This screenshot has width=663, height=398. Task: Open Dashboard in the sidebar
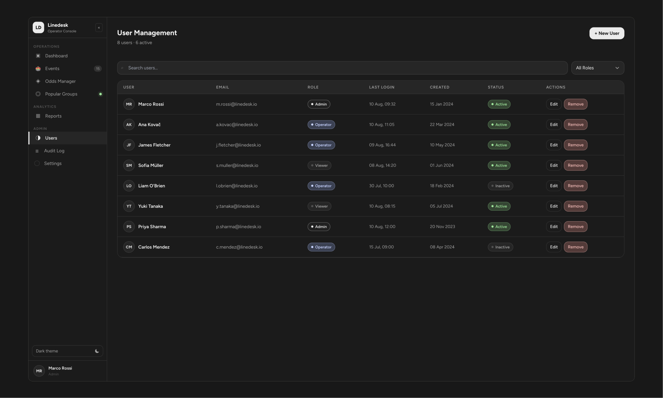point(68,56)
